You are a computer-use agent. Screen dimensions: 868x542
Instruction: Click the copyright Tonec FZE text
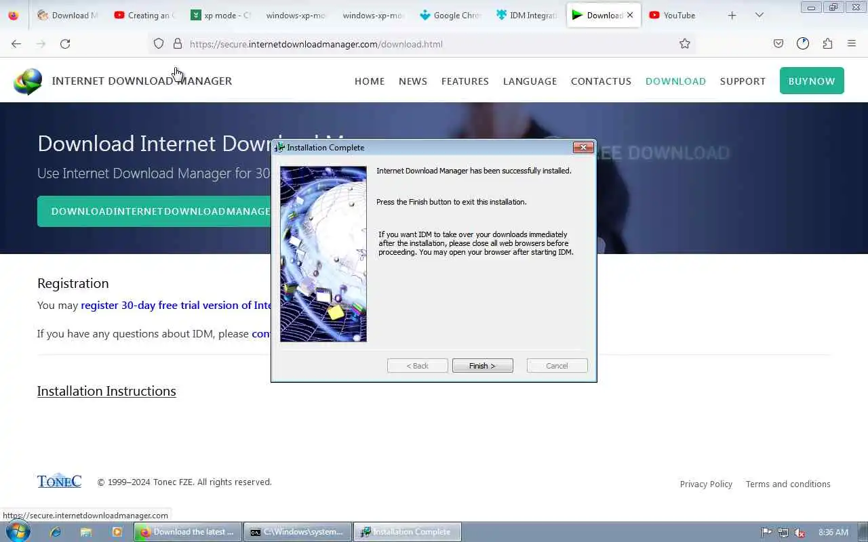(184, 482)
